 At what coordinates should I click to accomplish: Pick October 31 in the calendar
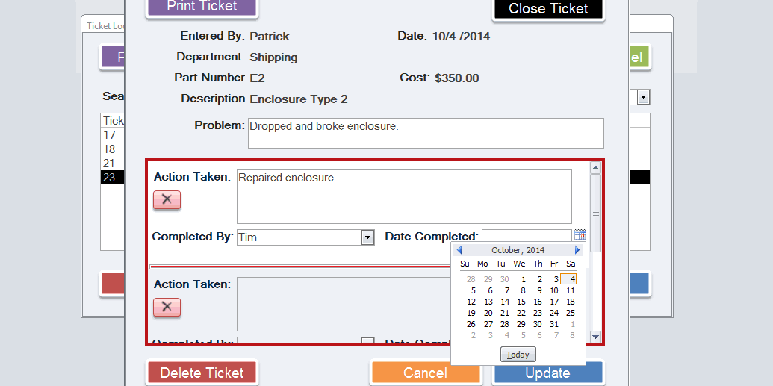coord(553,324)
